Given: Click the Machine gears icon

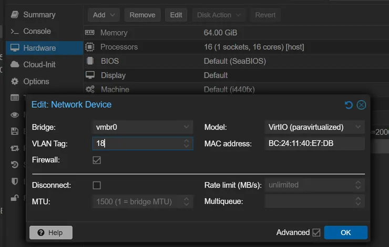Looking at the screenshot, I should [x=89, y=90].
